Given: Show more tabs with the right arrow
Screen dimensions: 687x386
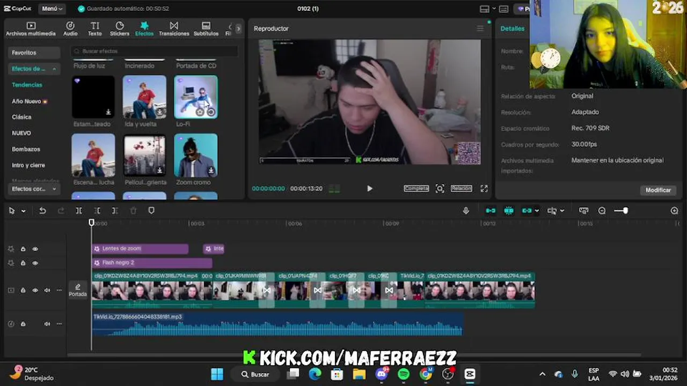Looking at the screenshot, I should pos(238,29).
